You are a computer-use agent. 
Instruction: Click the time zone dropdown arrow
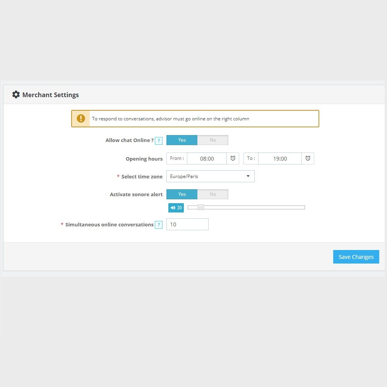(248, 176)
